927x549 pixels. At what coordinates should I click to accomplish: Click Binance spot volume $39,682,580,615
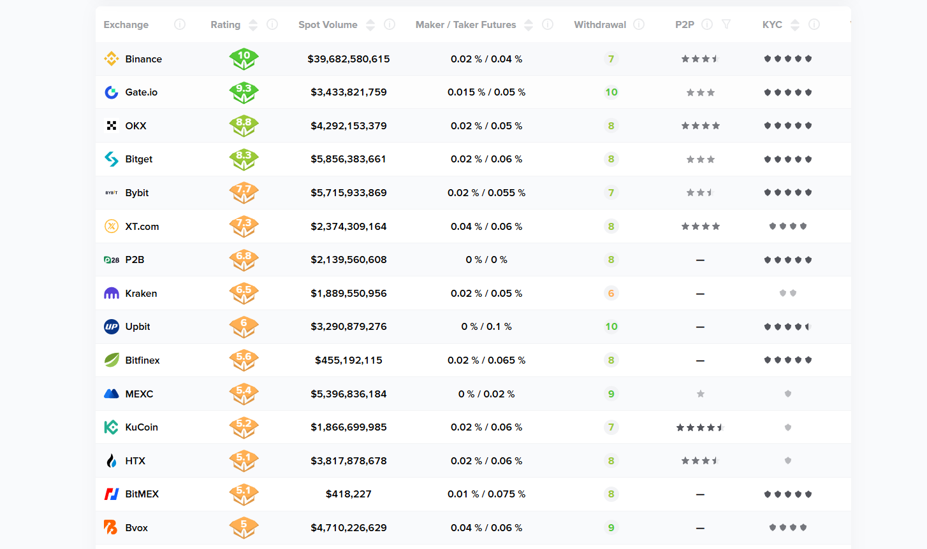click(x=349, y=59)
